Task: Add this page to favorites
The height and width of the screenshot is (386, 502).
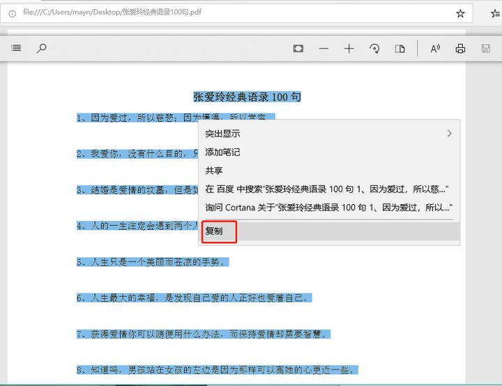Action: pyautogui.click(x=460, y=13)
